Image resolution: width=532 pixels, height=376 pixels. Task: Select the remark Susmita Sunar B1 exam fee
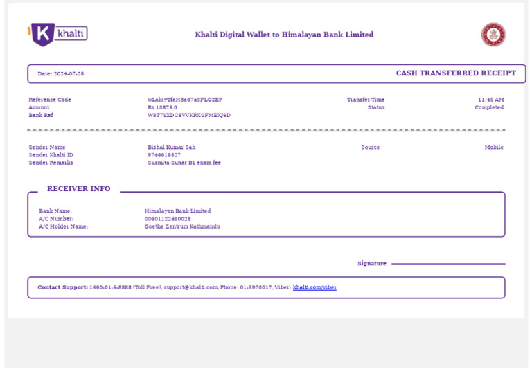(x=184, y=163)
